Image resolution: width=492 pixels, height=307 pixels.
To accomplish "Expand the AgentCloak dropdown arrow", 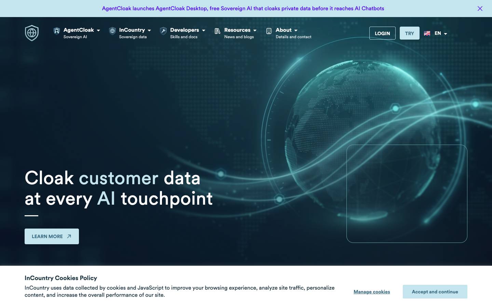I will pyautogui.click(x=98, y=30).
